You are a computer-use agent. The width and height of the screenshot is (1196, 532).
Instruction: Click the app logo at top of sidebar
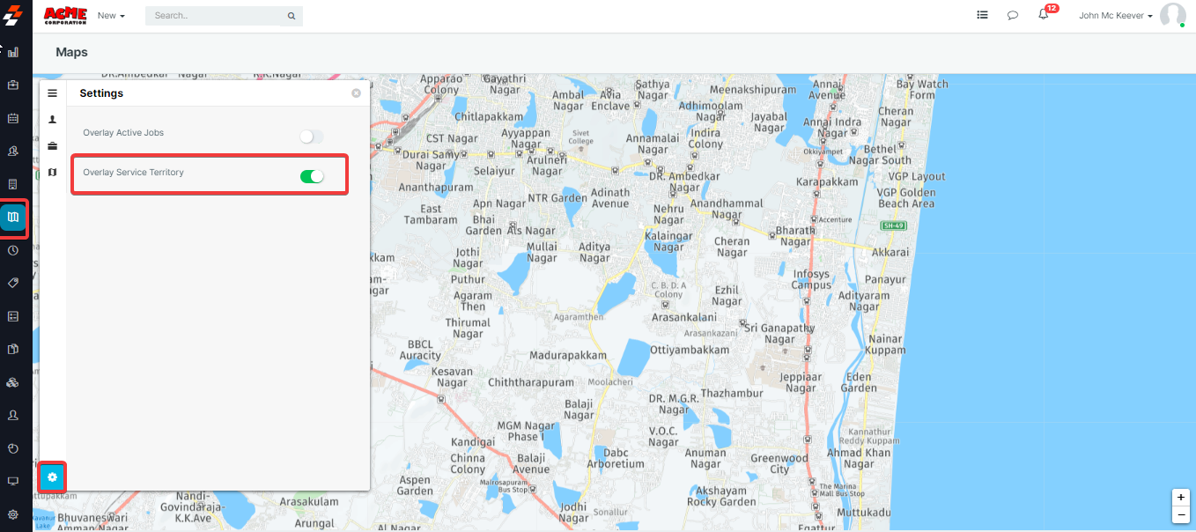(12, 16)
